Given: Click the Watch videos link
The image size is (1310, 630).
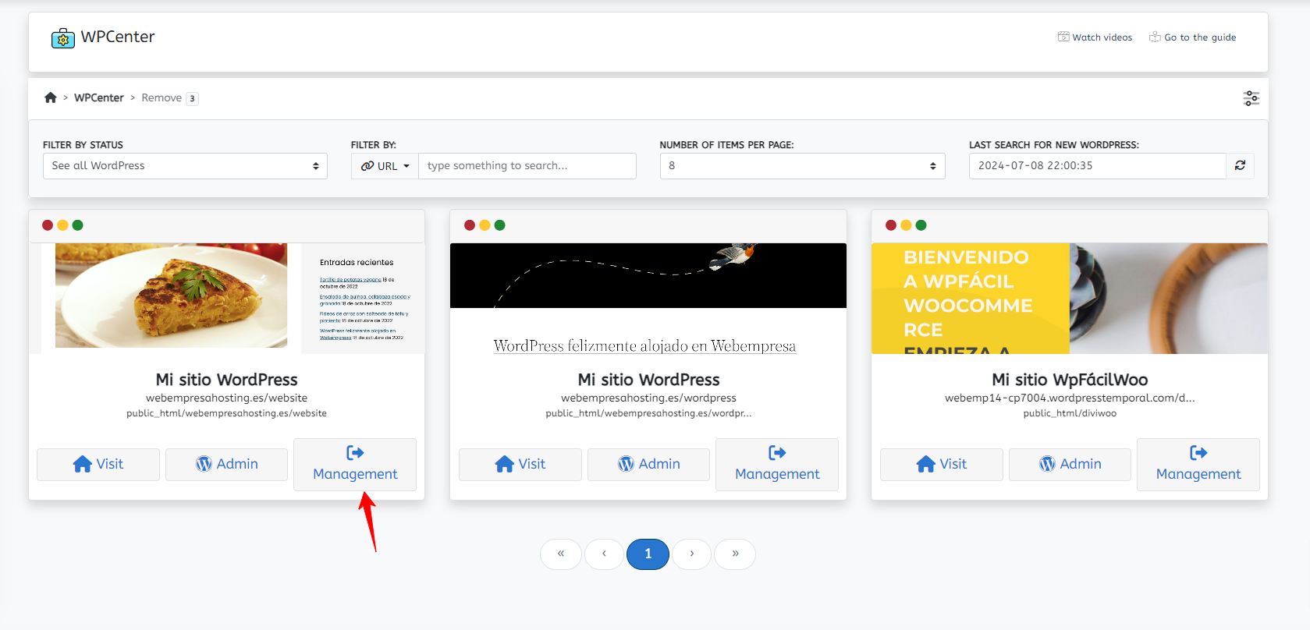Looking at the screenshot, I should click(x=1095, y=37).
